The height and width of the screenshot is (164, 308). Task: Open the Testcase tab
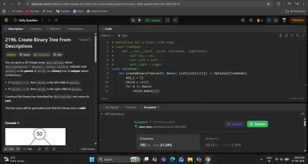(x=129, y=107)
